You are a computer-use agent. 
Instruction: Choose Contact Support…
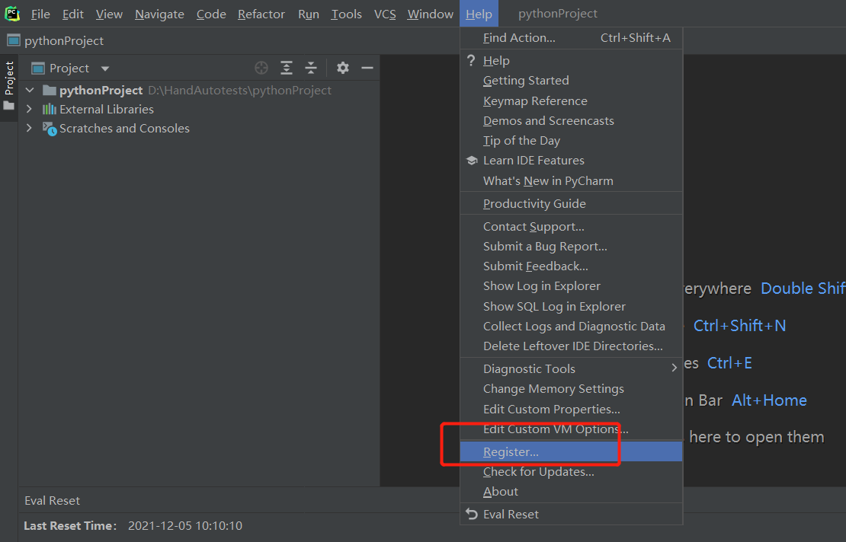[572, 227]
